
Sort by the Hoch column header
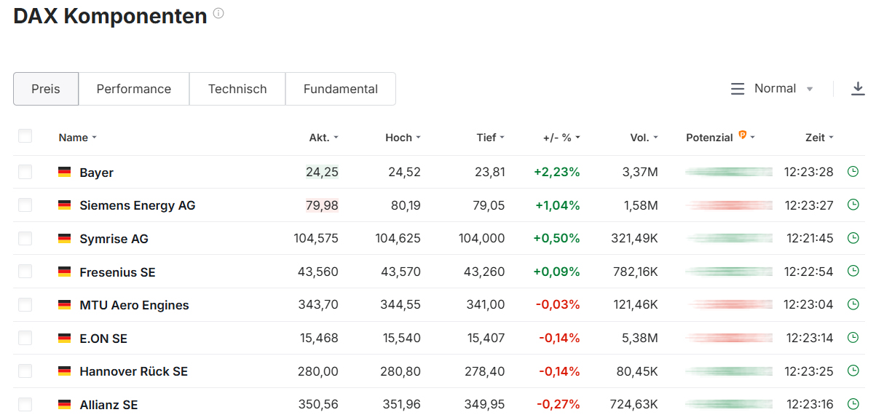click(403, 138)
